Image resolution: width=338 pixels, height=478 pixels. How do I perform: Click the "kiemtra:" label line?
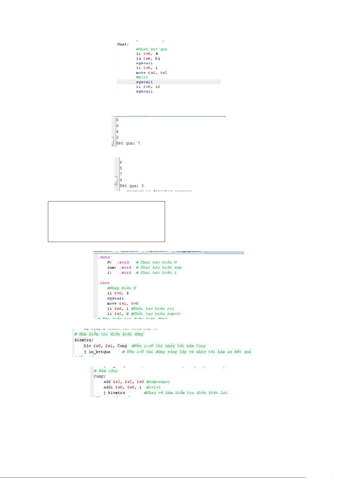click(84, 340)
